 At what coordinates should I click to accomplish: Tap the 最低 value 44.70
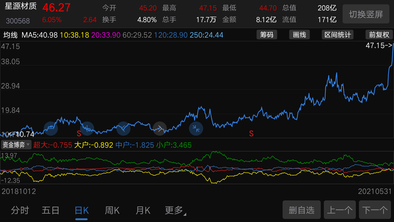tap(268, 8)
